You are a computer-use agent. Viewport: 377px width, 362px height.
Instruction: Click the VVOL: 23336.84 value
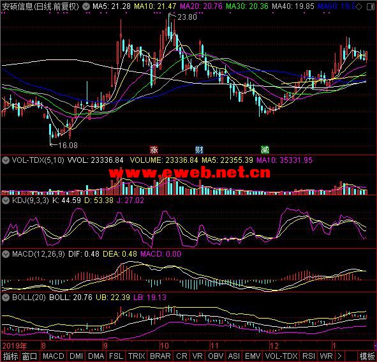point(96,160)
